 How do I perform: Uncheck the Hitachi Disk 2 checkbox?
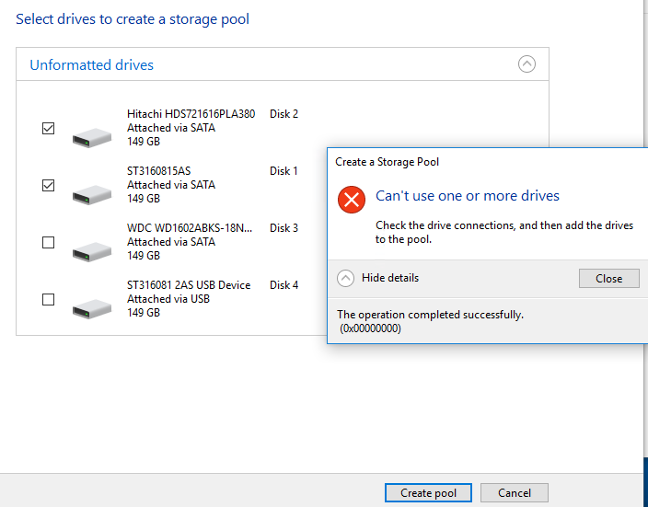pyautogui.click(x=49, y=128)
